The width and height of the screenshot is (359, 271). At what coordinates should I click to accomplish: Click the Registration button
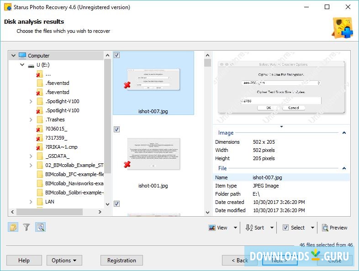[121, 261]
